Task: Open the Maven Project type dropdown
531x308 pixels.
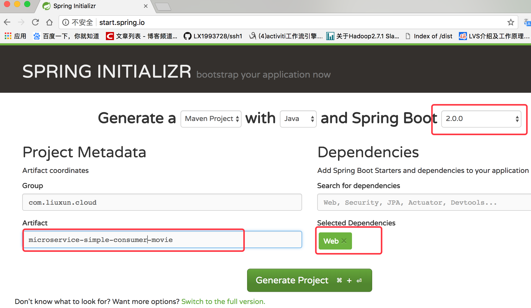Action: 211,119
